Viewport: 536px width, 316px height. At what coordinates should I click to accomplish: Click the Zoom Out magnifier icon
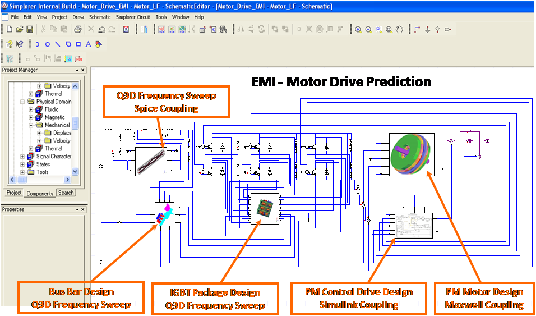[368, 29]
